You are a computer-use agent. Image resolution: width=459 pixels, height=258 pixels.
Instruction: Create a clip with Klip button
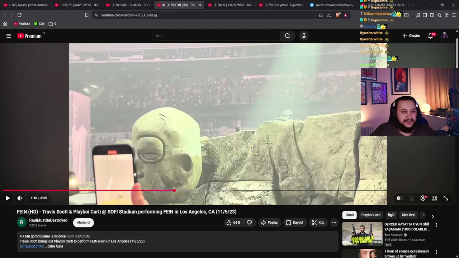click(x=318, y=223)
